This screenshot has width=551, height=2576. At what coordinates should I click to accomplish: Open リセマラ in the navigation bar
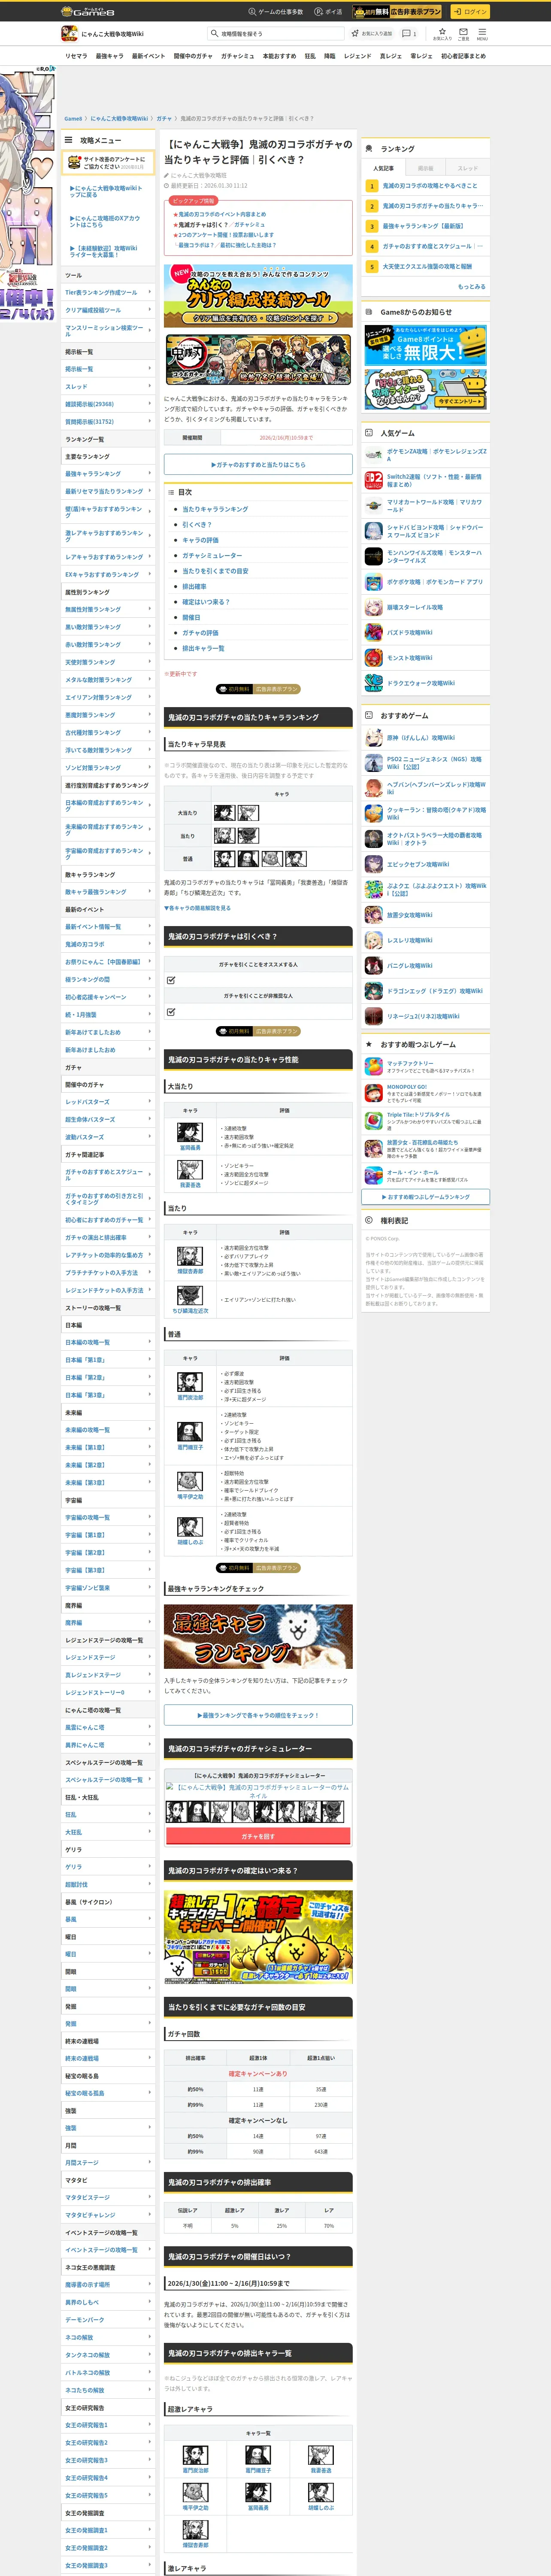coord(76,56)
